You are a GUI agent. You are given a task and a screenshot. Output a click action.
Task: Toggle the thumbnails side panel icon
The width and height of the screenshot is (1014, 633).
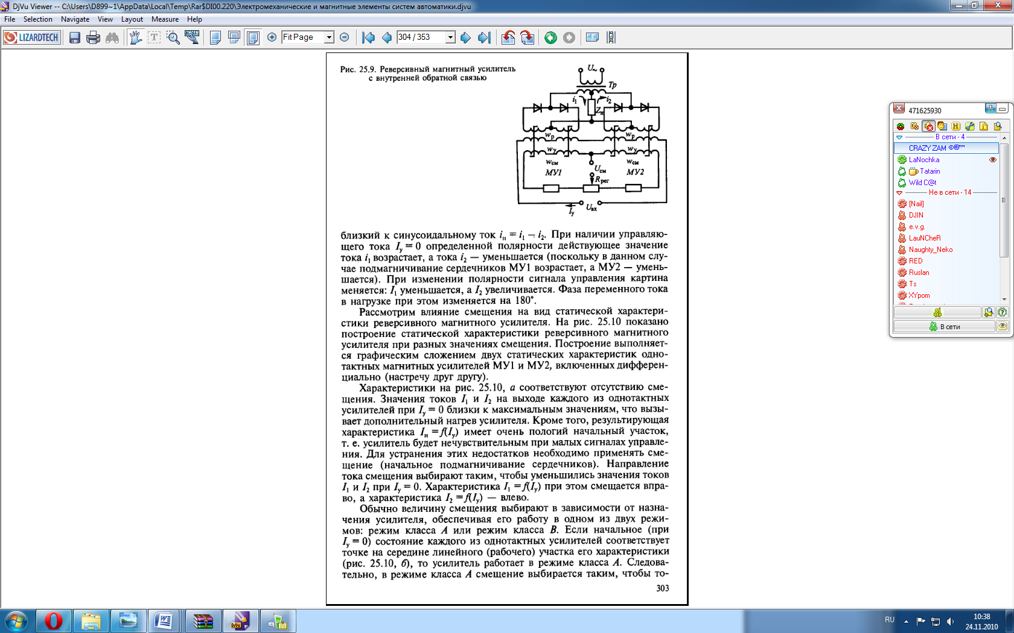click(x=592, y=37)
